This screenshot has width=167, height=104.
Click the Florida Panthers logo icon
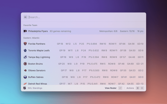(25, 44)
